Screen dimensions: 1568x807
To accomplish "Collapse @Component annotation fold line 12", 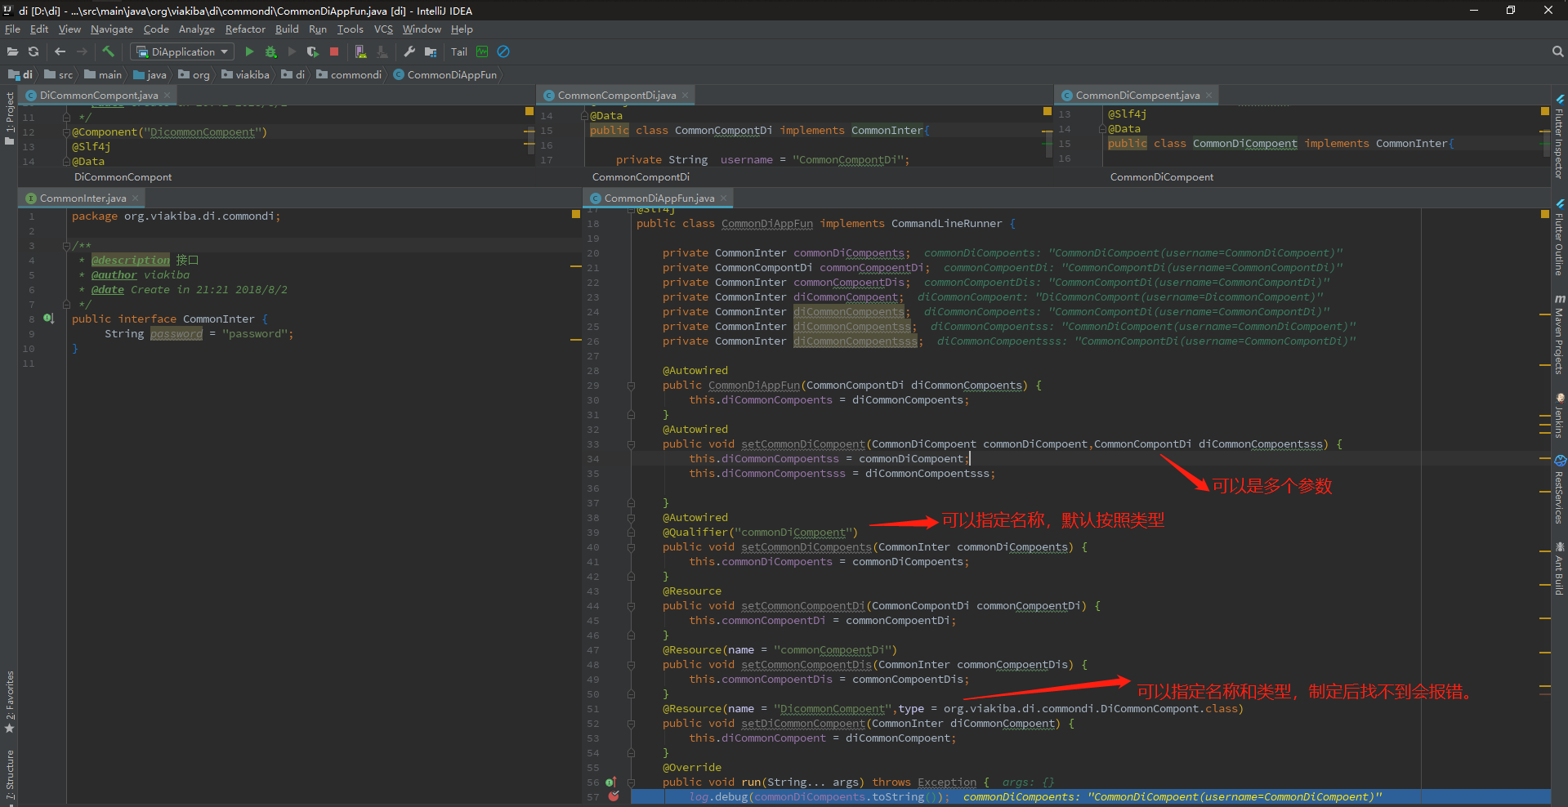I will click(65, 132).
